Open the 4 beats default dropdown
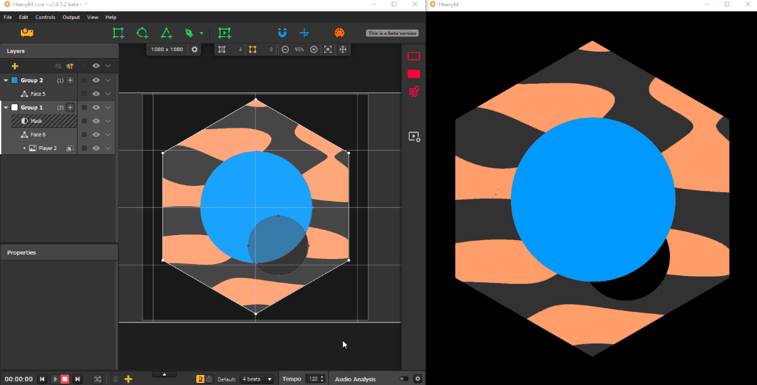 (x=257, y=379)
